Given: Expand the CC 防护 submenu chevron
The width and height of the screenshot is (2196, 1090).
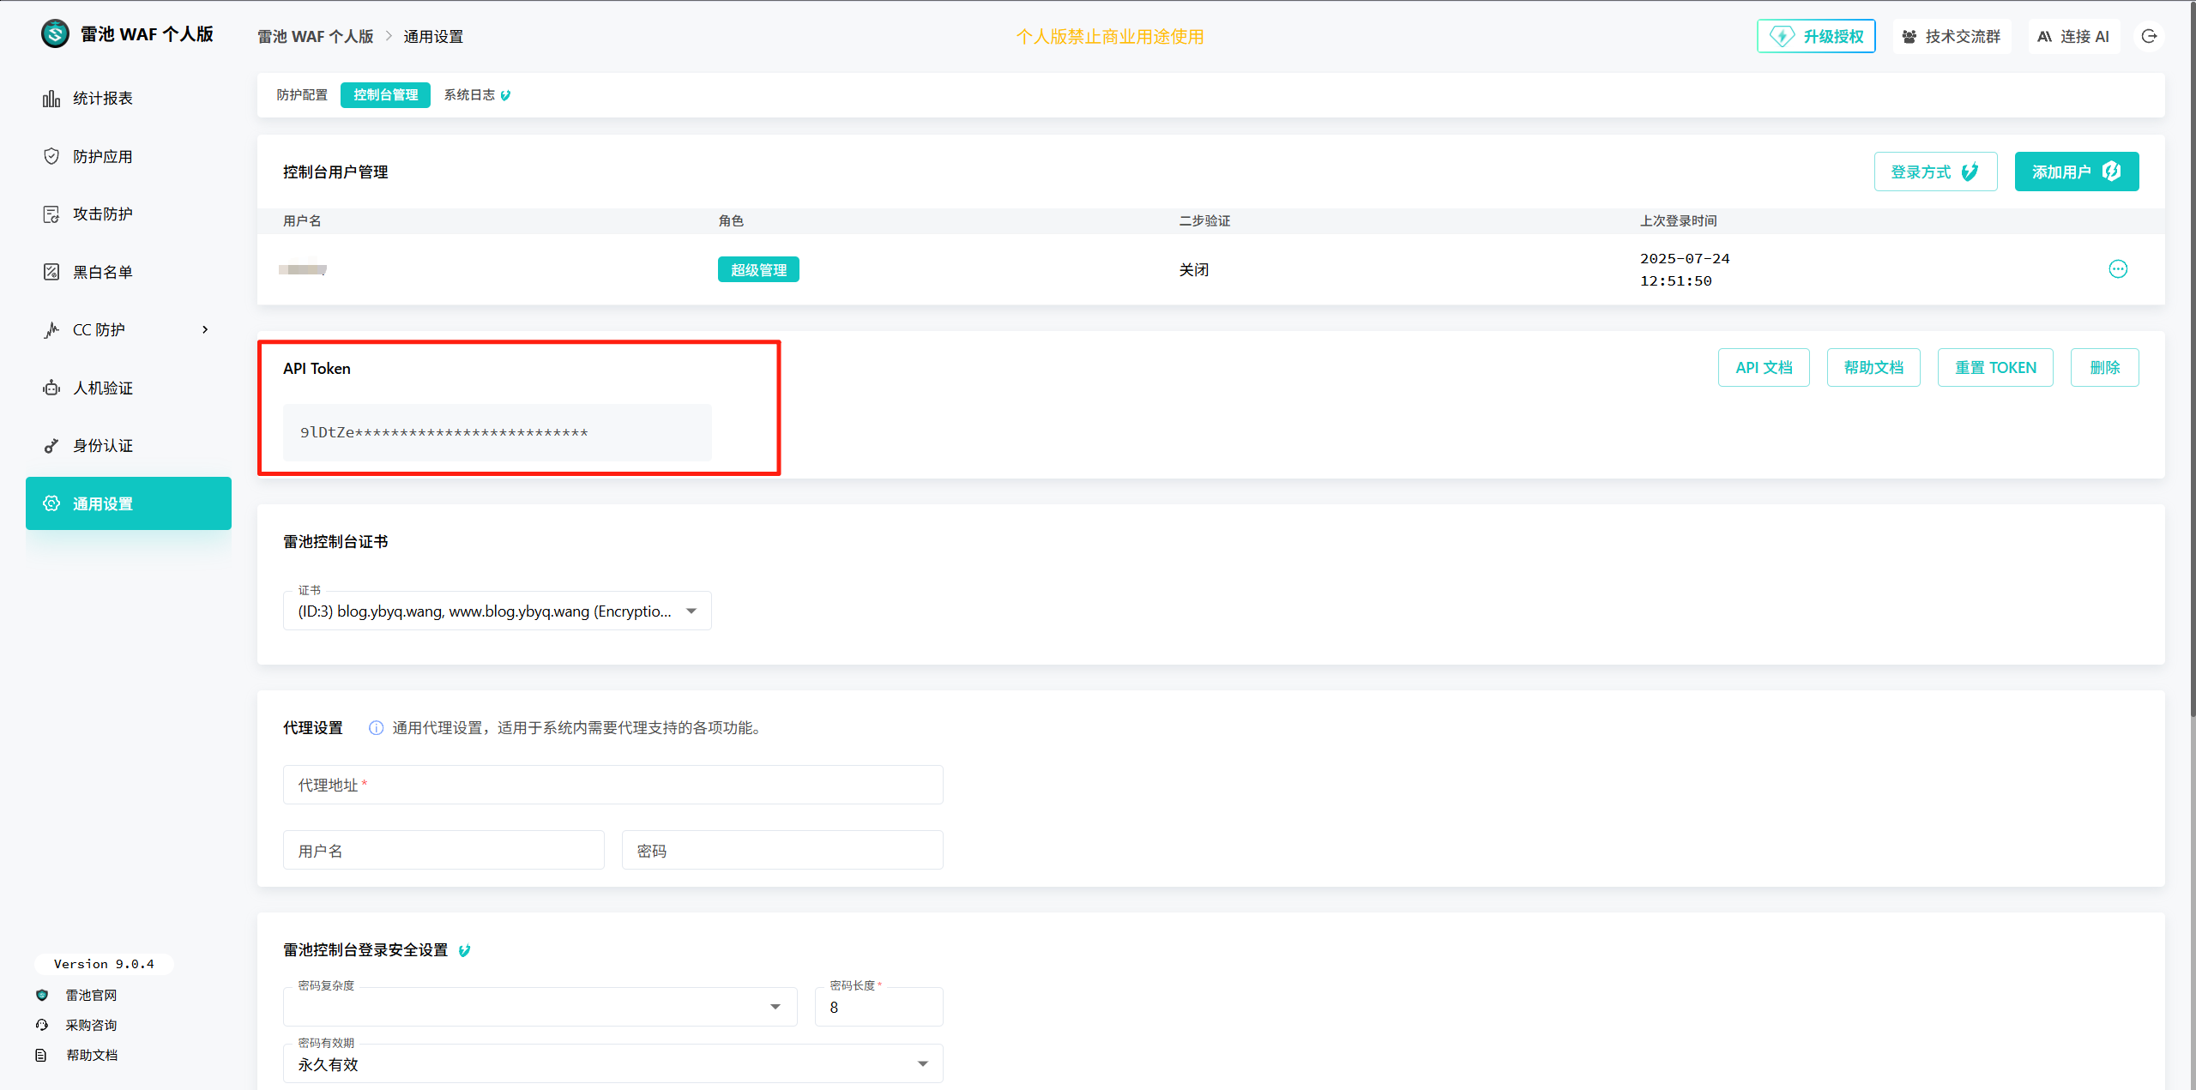Looking at the screenshot, I should point(205,329).
